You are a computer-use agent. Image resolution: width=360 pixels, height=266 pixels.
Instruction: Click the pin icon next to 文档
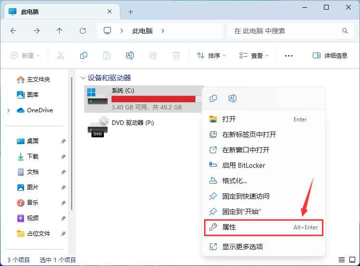(x=64, y=172)
